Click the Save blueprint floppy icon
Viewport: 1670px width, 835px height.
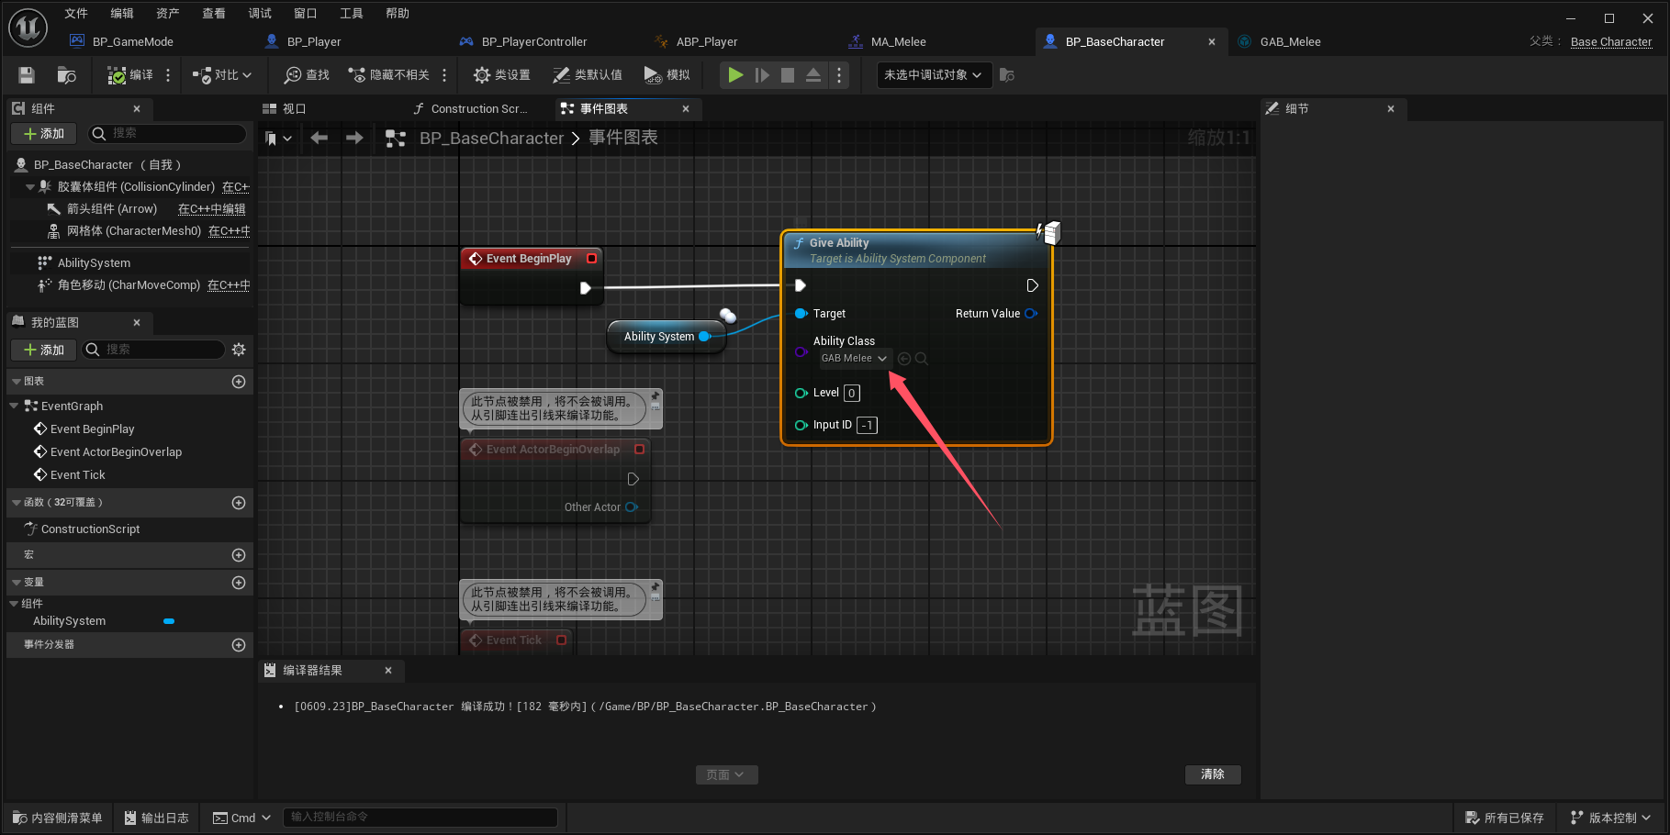point(27,75)
